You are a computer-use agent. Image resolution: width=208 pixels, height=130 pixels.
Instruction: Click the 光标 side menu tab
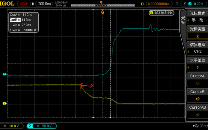tap(183, 20)
